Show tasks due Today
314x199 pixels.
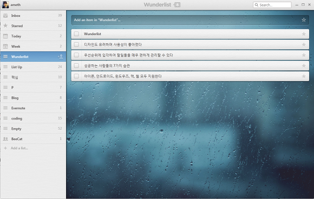[x=33, y=36]
